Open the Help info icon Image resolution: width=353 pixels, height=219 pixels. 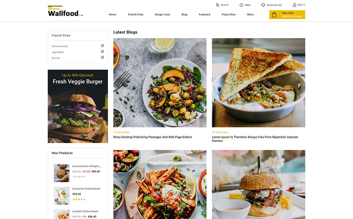(241, 5)
